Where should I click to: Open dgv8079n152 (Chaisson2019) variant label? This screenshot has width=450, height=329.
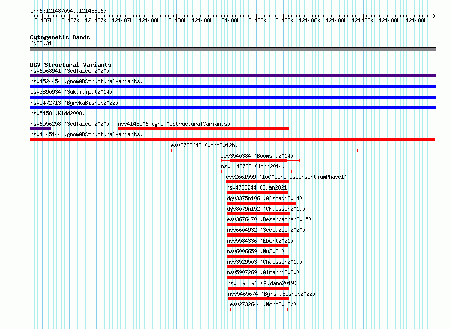click(266, 209)
